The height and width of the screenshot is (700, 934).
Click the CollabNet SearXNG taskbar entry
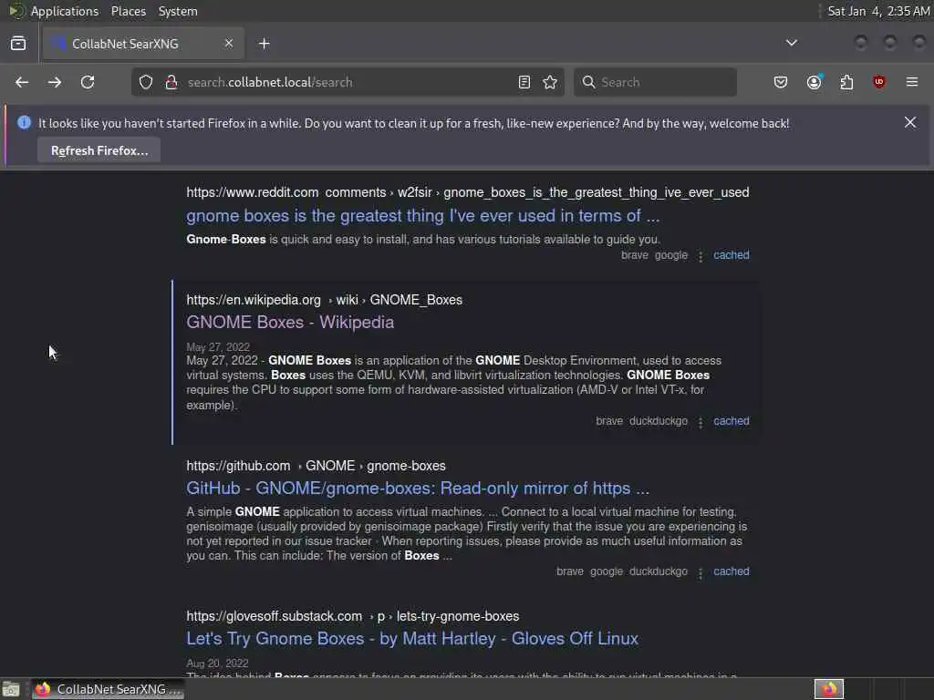click(109, 689)
